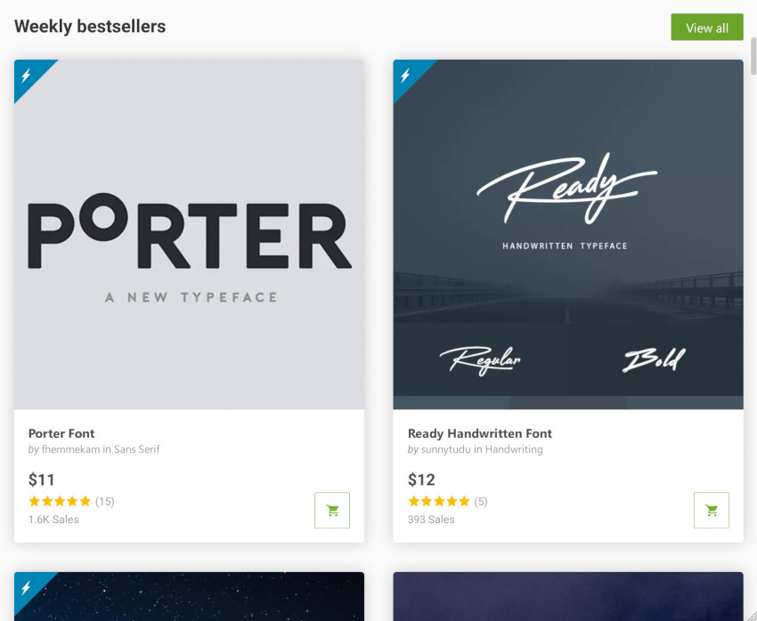Open Ready Handwritten Font title link
757x621 pixels.
480,433
